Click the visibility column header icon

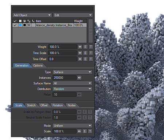pos(24,21)
